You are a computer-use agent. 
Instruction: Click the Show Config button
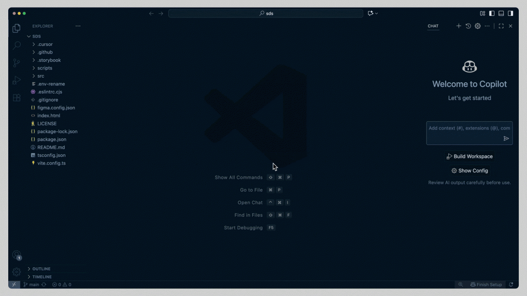pos(469,171)
